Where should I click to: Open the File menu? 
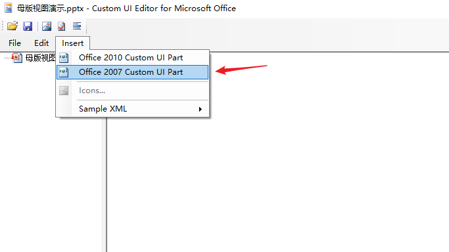pyautogui.click(x=14, y=43)
